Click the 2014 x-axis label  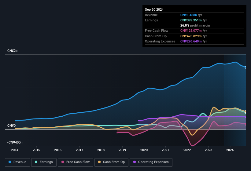[15, 150]
